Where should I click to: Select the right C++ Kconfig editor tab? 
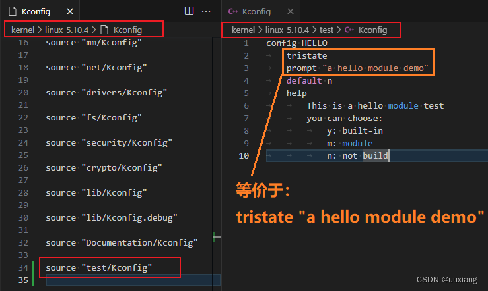[x=261, y=11]
